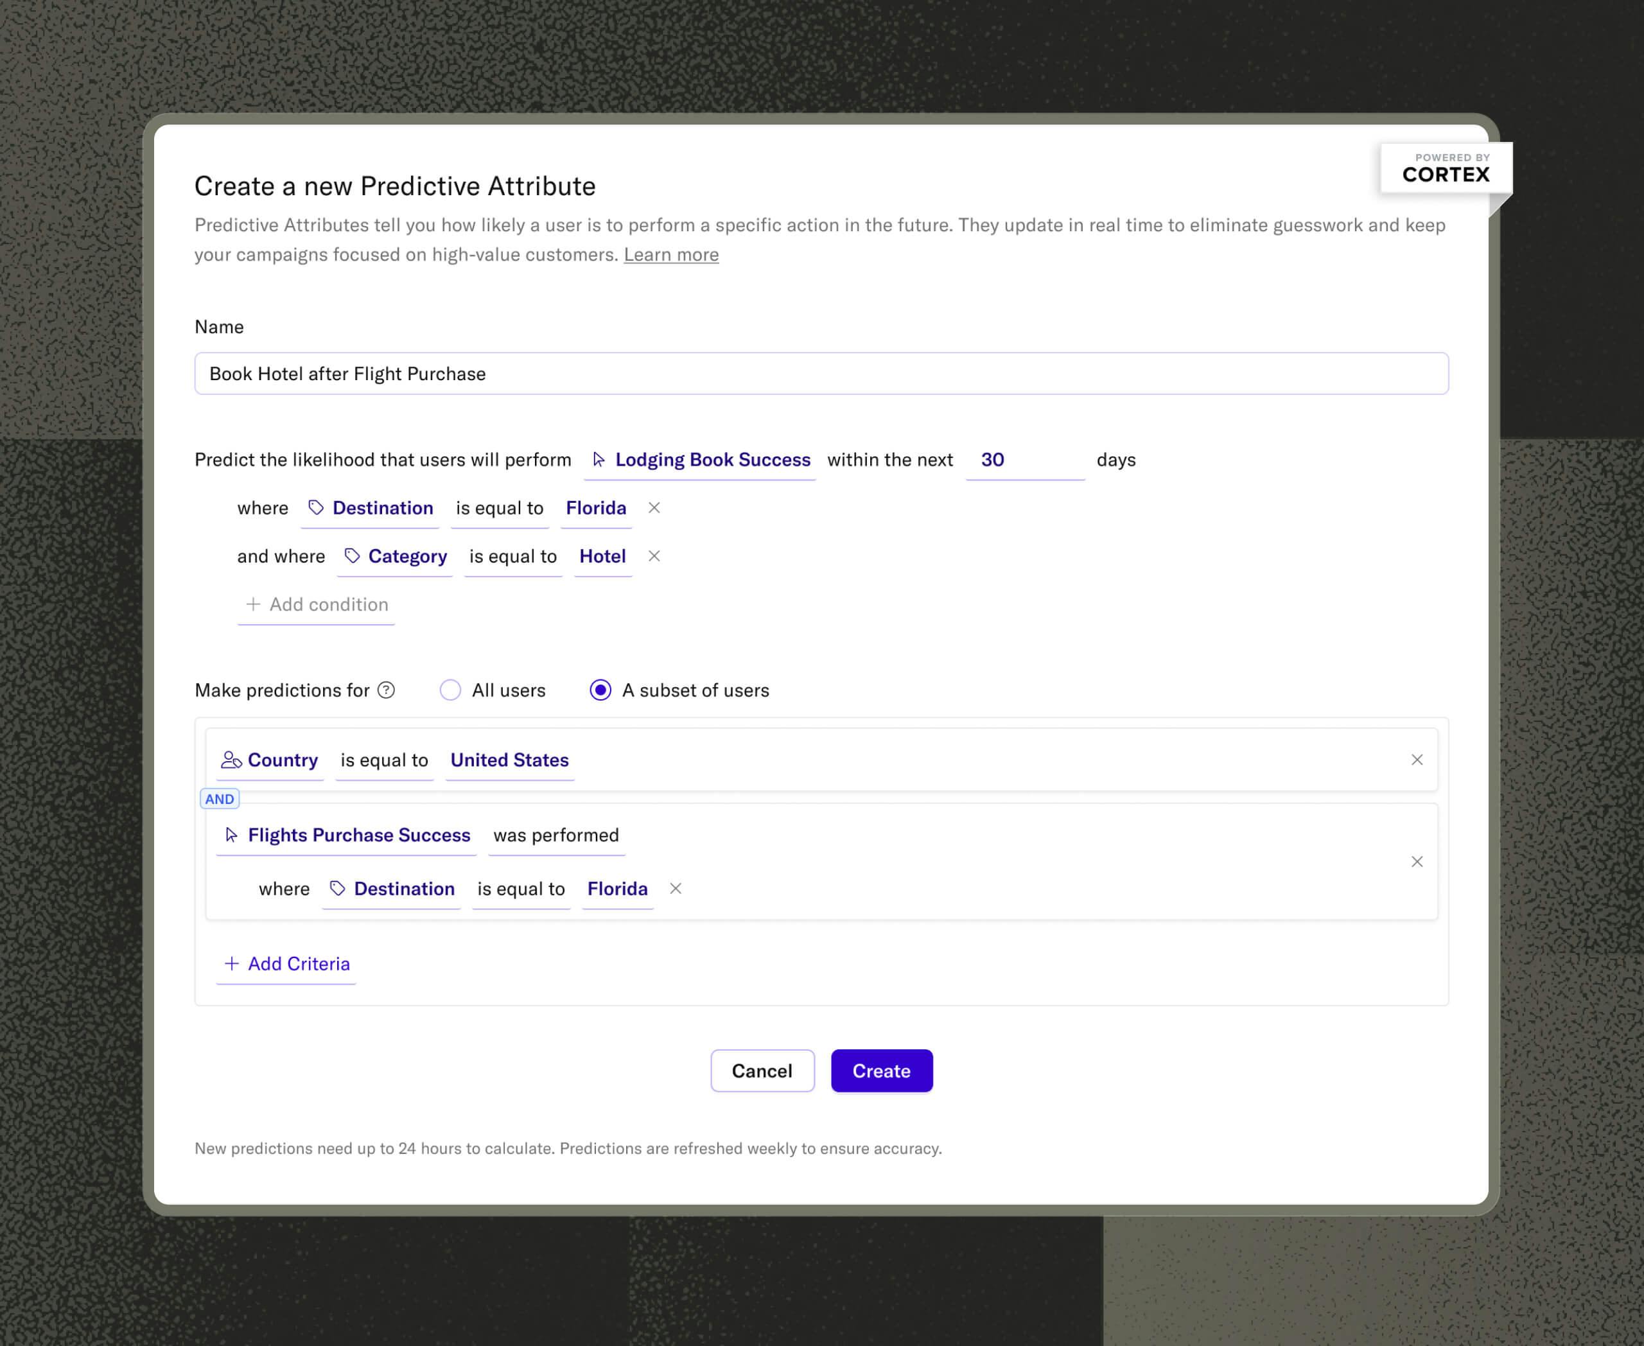Click the Name input field
This screenshot has height=1346, width=1644.
click(821, 372)
